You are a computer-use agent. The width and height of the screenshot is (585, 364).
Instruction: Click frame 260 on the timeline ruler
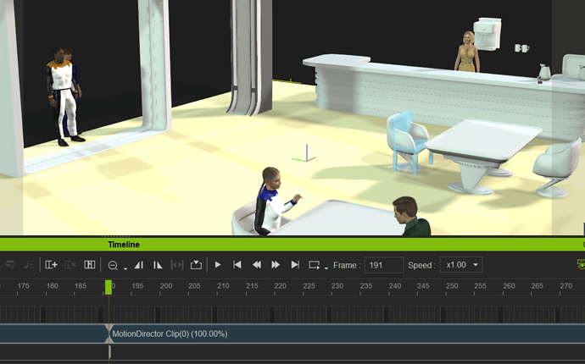pos(509,286)
